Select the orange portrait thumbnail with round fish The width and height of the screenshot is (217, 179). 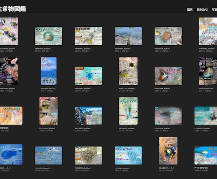[168, 151]
